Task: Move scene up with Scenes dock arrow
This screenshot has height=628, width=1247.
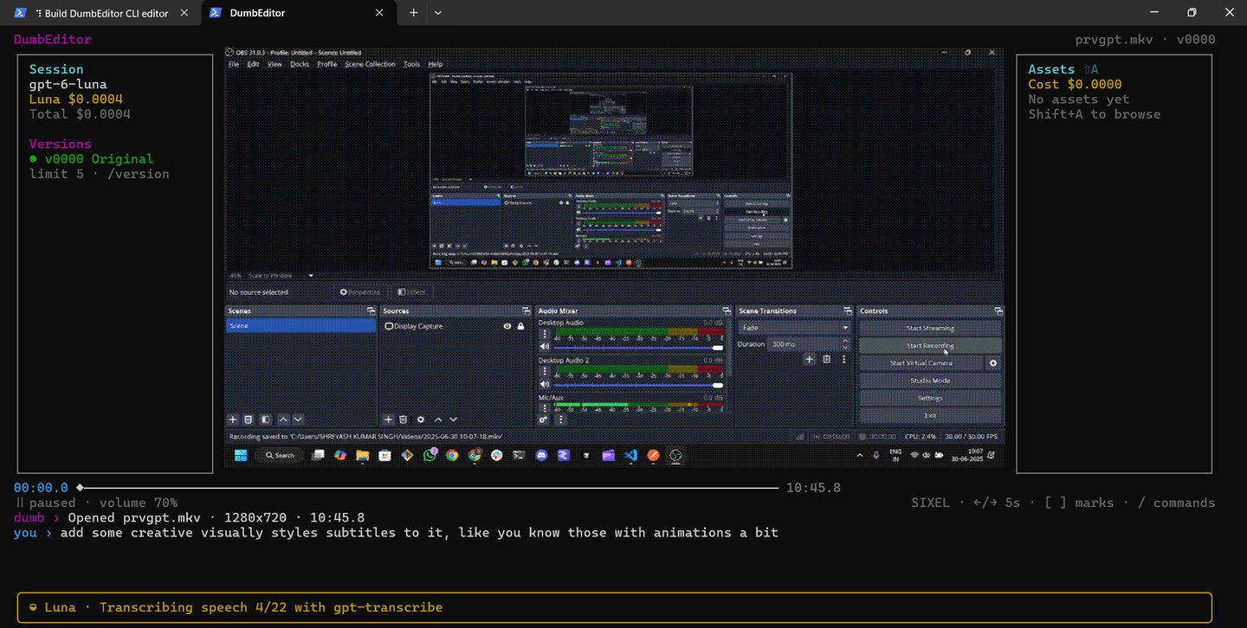Action: pyautogui.click(x=283, y=420)
